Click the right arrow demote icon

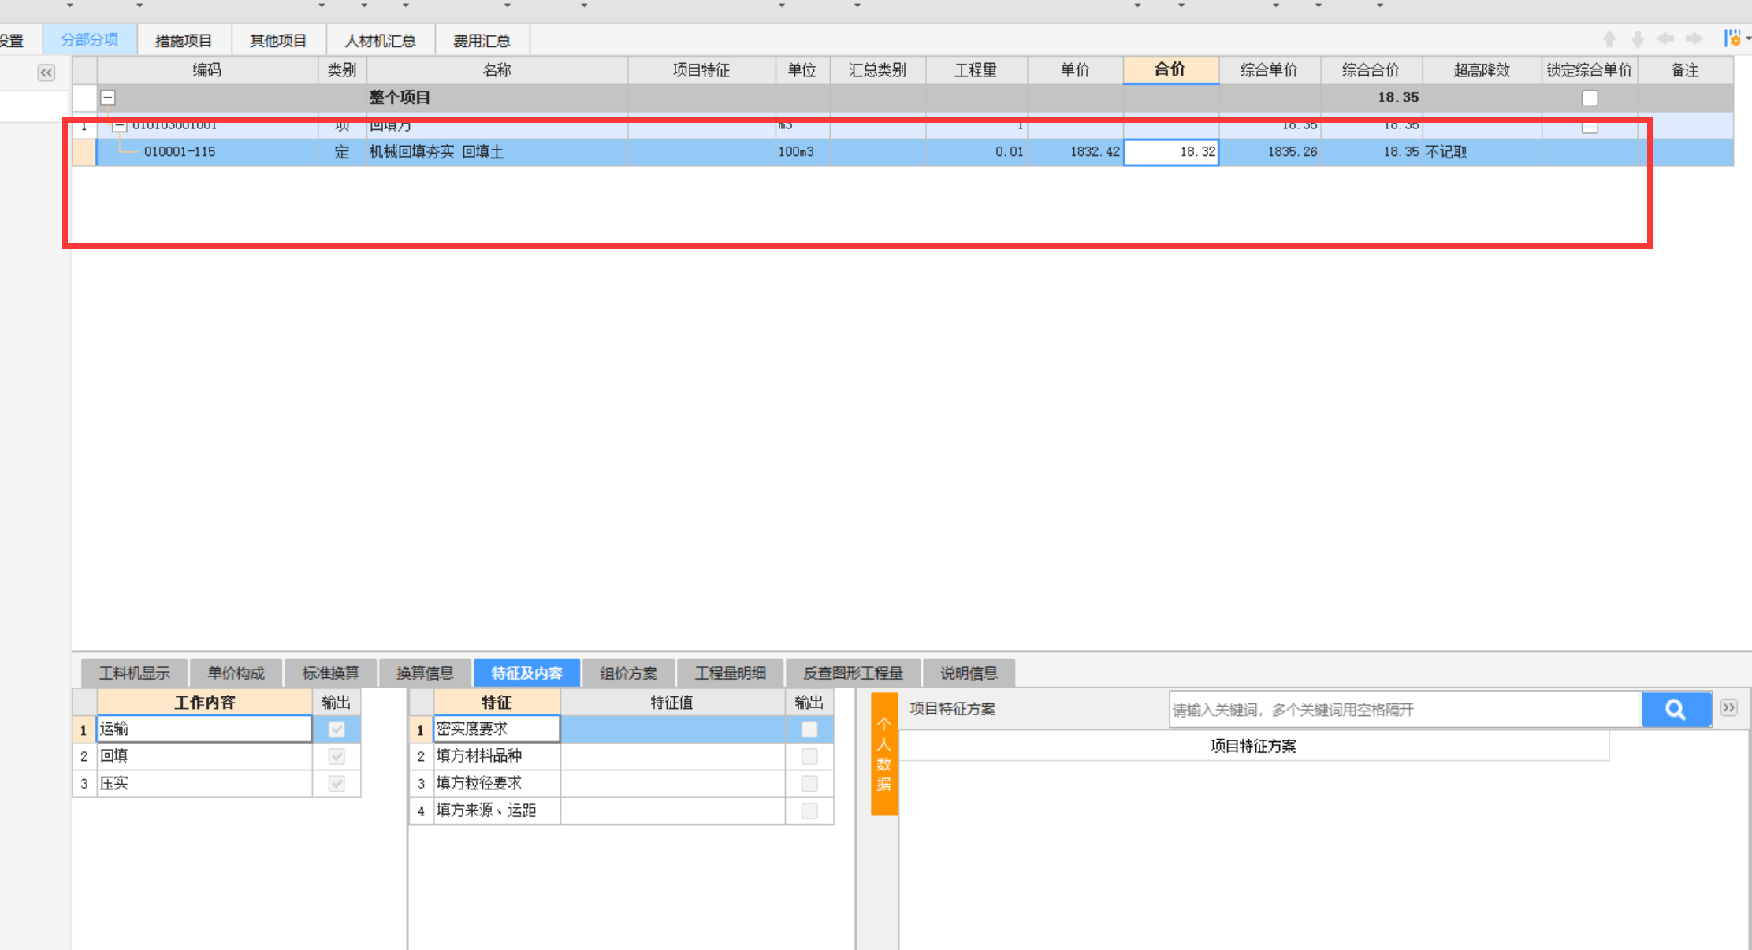pos(1694,39)
